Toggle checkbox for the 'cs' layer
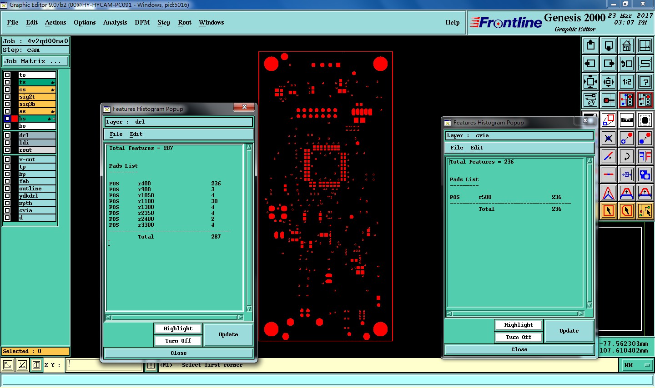Viewport: 655px width, 388px height. point(7,90)
